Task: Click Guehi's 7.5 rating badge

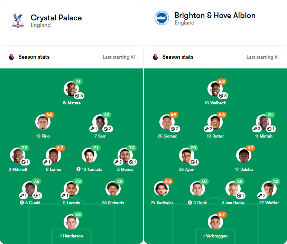Action: pos(36,181)
